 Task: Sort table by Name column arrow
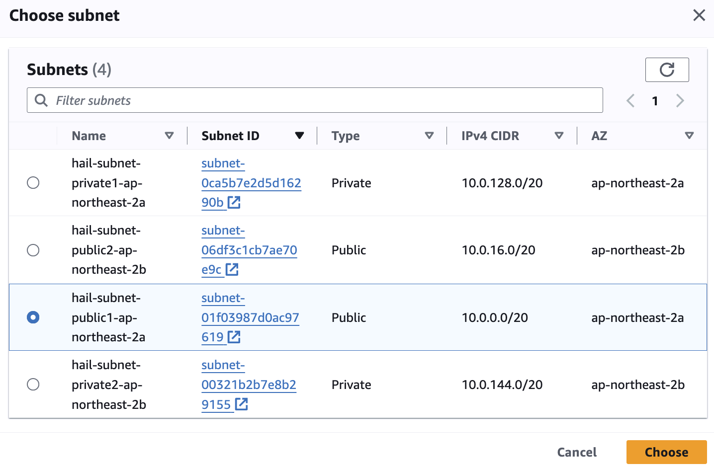coord(169,136)
